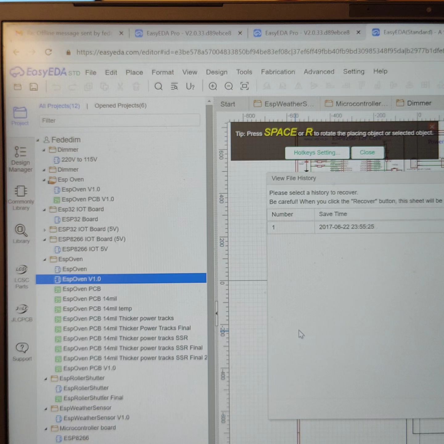Click the Find Similar Objects icon
Image resolution: width=444 pixels, height=444 pixels.
[174, 87]
